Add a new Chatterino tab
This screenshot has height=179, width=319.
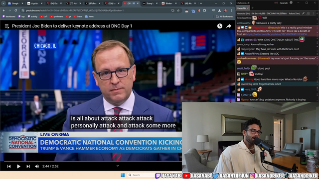pyautogui.click(x=253, y=8)
